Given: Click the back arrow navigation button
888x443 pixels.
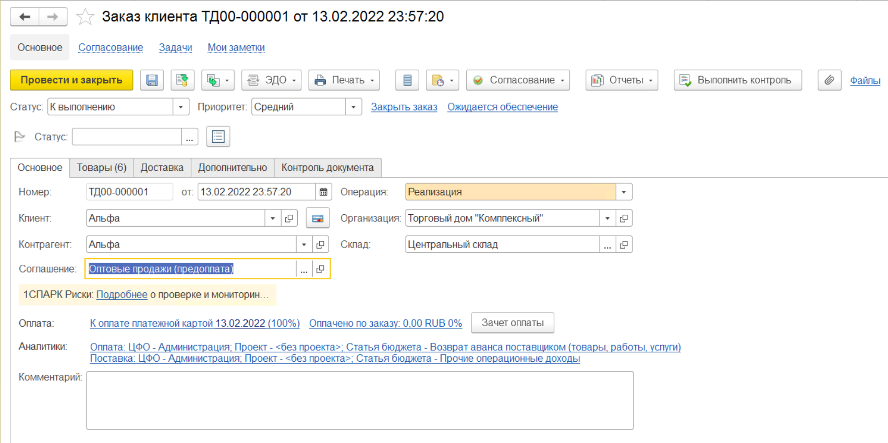Looking at the screenshot, I should (x=25, y=17).
